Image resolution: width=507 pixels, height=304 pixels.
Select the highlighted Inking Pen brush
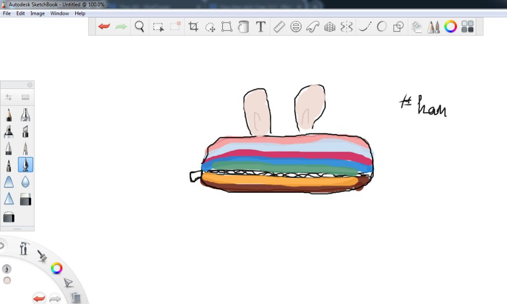point(25,165)
